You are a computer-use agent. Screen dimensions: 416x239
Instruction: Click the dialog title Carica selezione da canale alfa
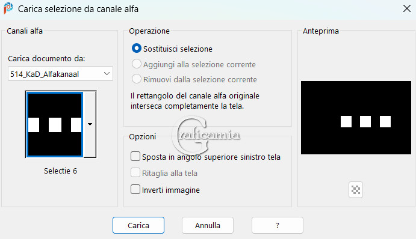pyautogui.click(x=78, y=9)
